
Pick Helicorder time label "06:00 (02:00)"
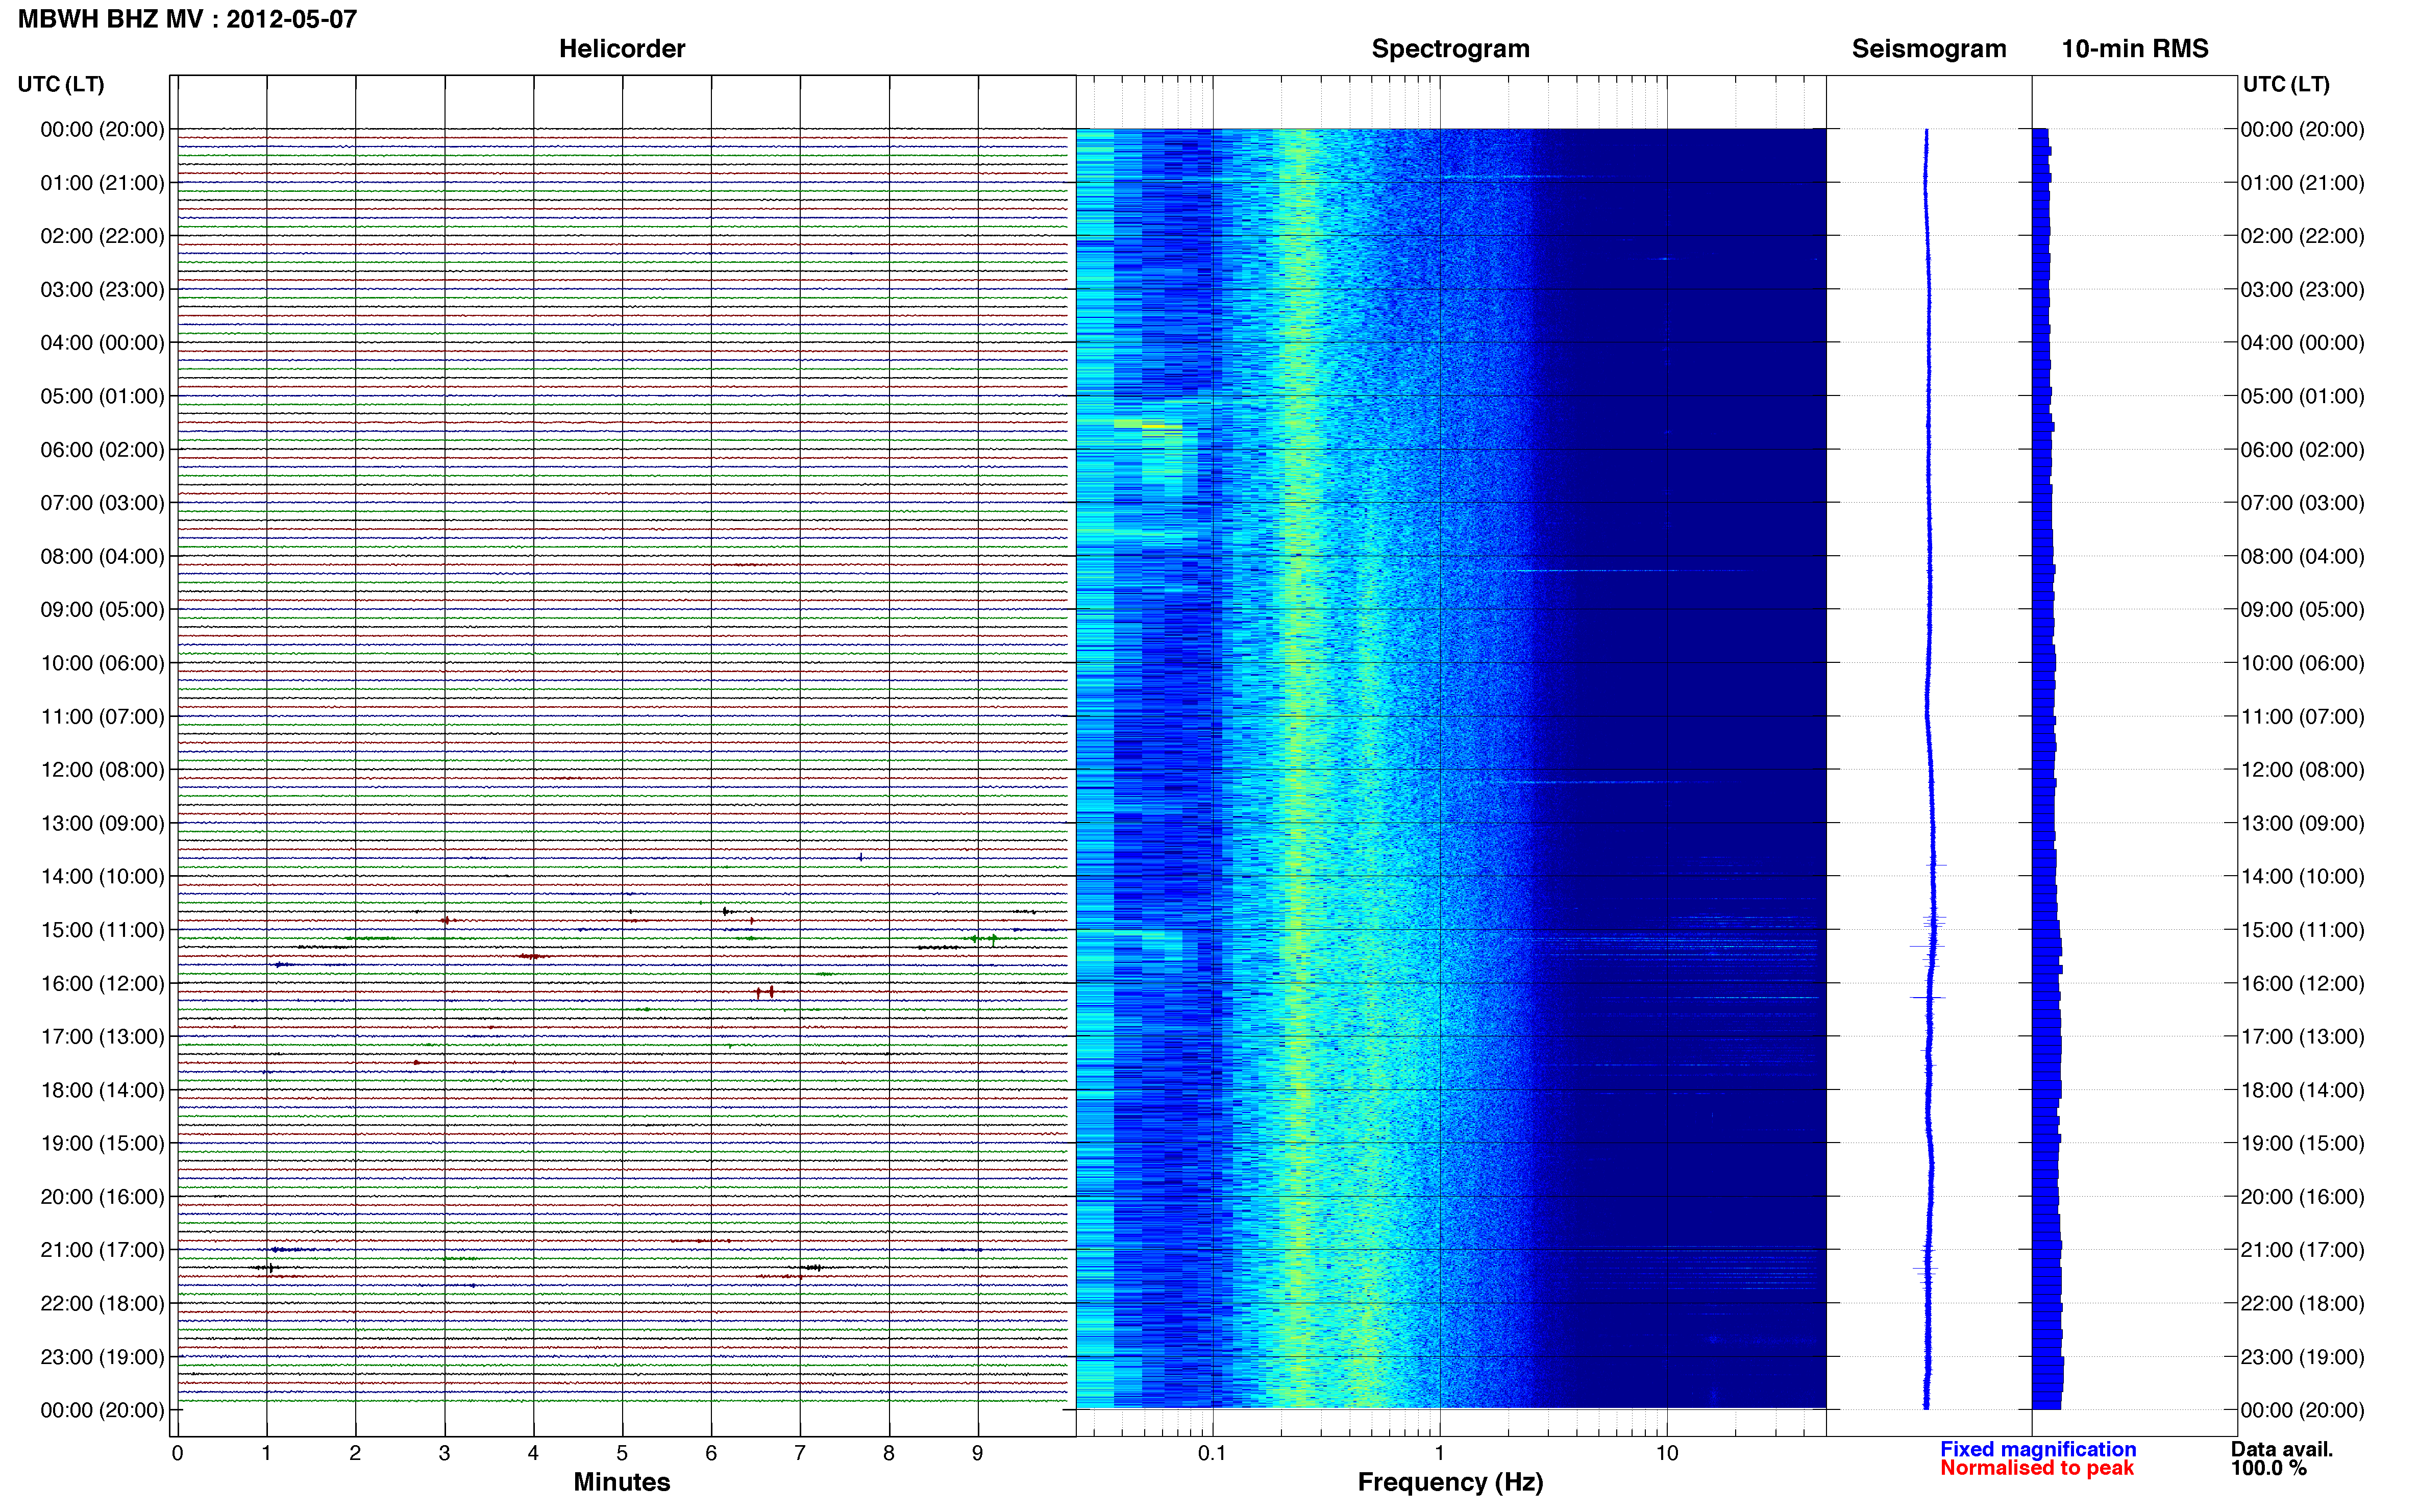pos(102,450)
